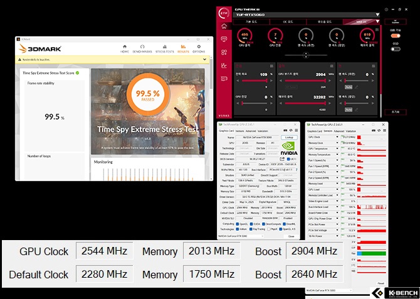
Task: Click the reset button in GPU Tweak
Action: coord(396,112)
